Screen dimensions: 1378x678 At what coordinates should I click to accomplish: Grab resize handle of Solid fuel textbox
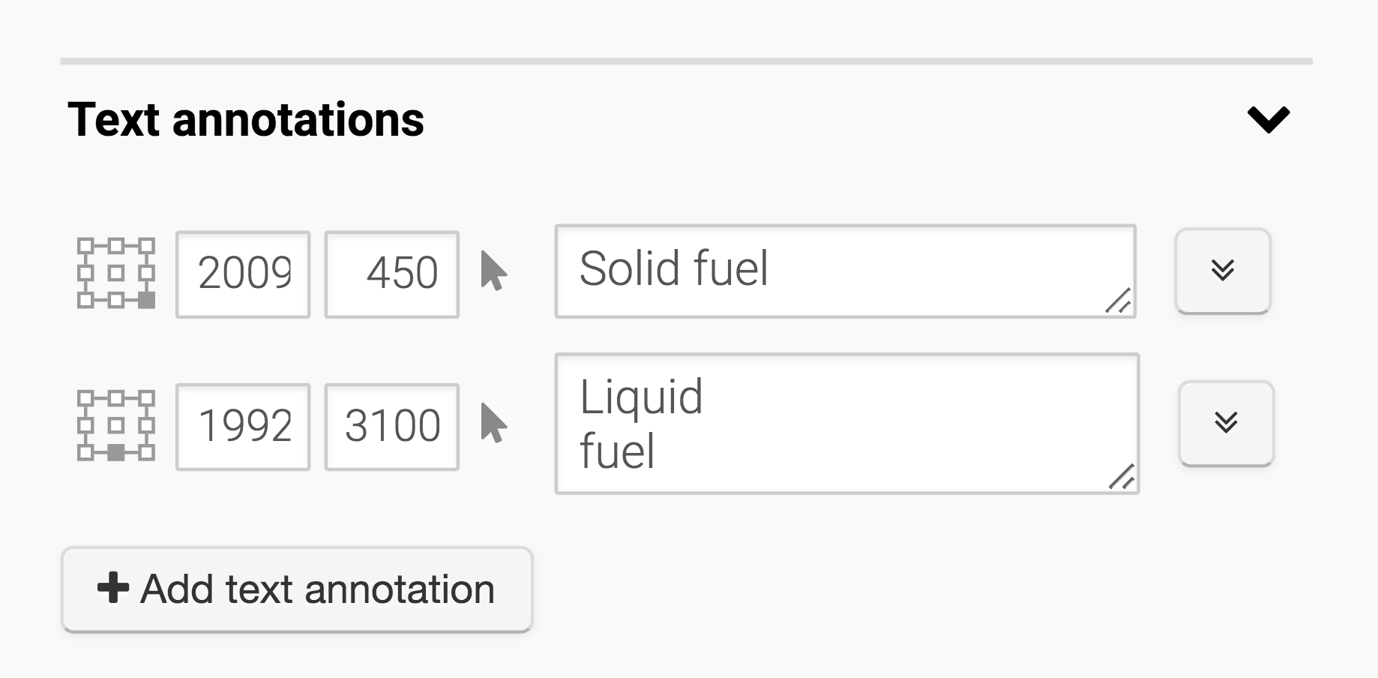[1119, 301]
